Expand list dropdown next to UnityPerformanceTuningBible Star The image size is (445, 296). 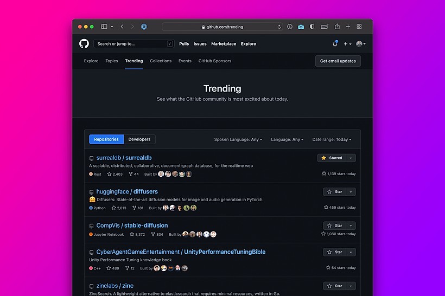[x=351, y=252]
